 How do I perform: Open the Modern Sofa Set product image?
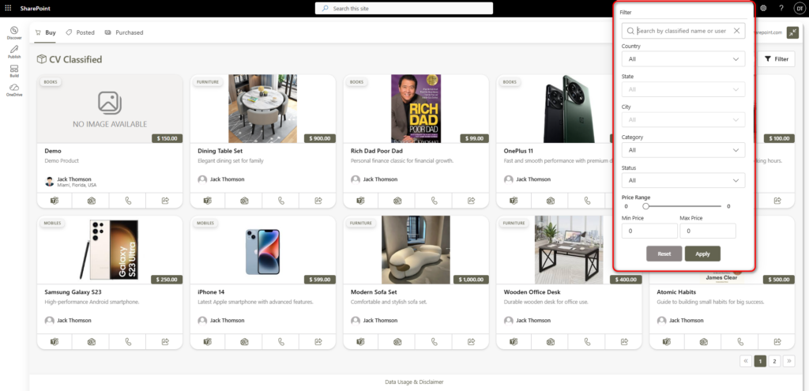coord(416,250)
